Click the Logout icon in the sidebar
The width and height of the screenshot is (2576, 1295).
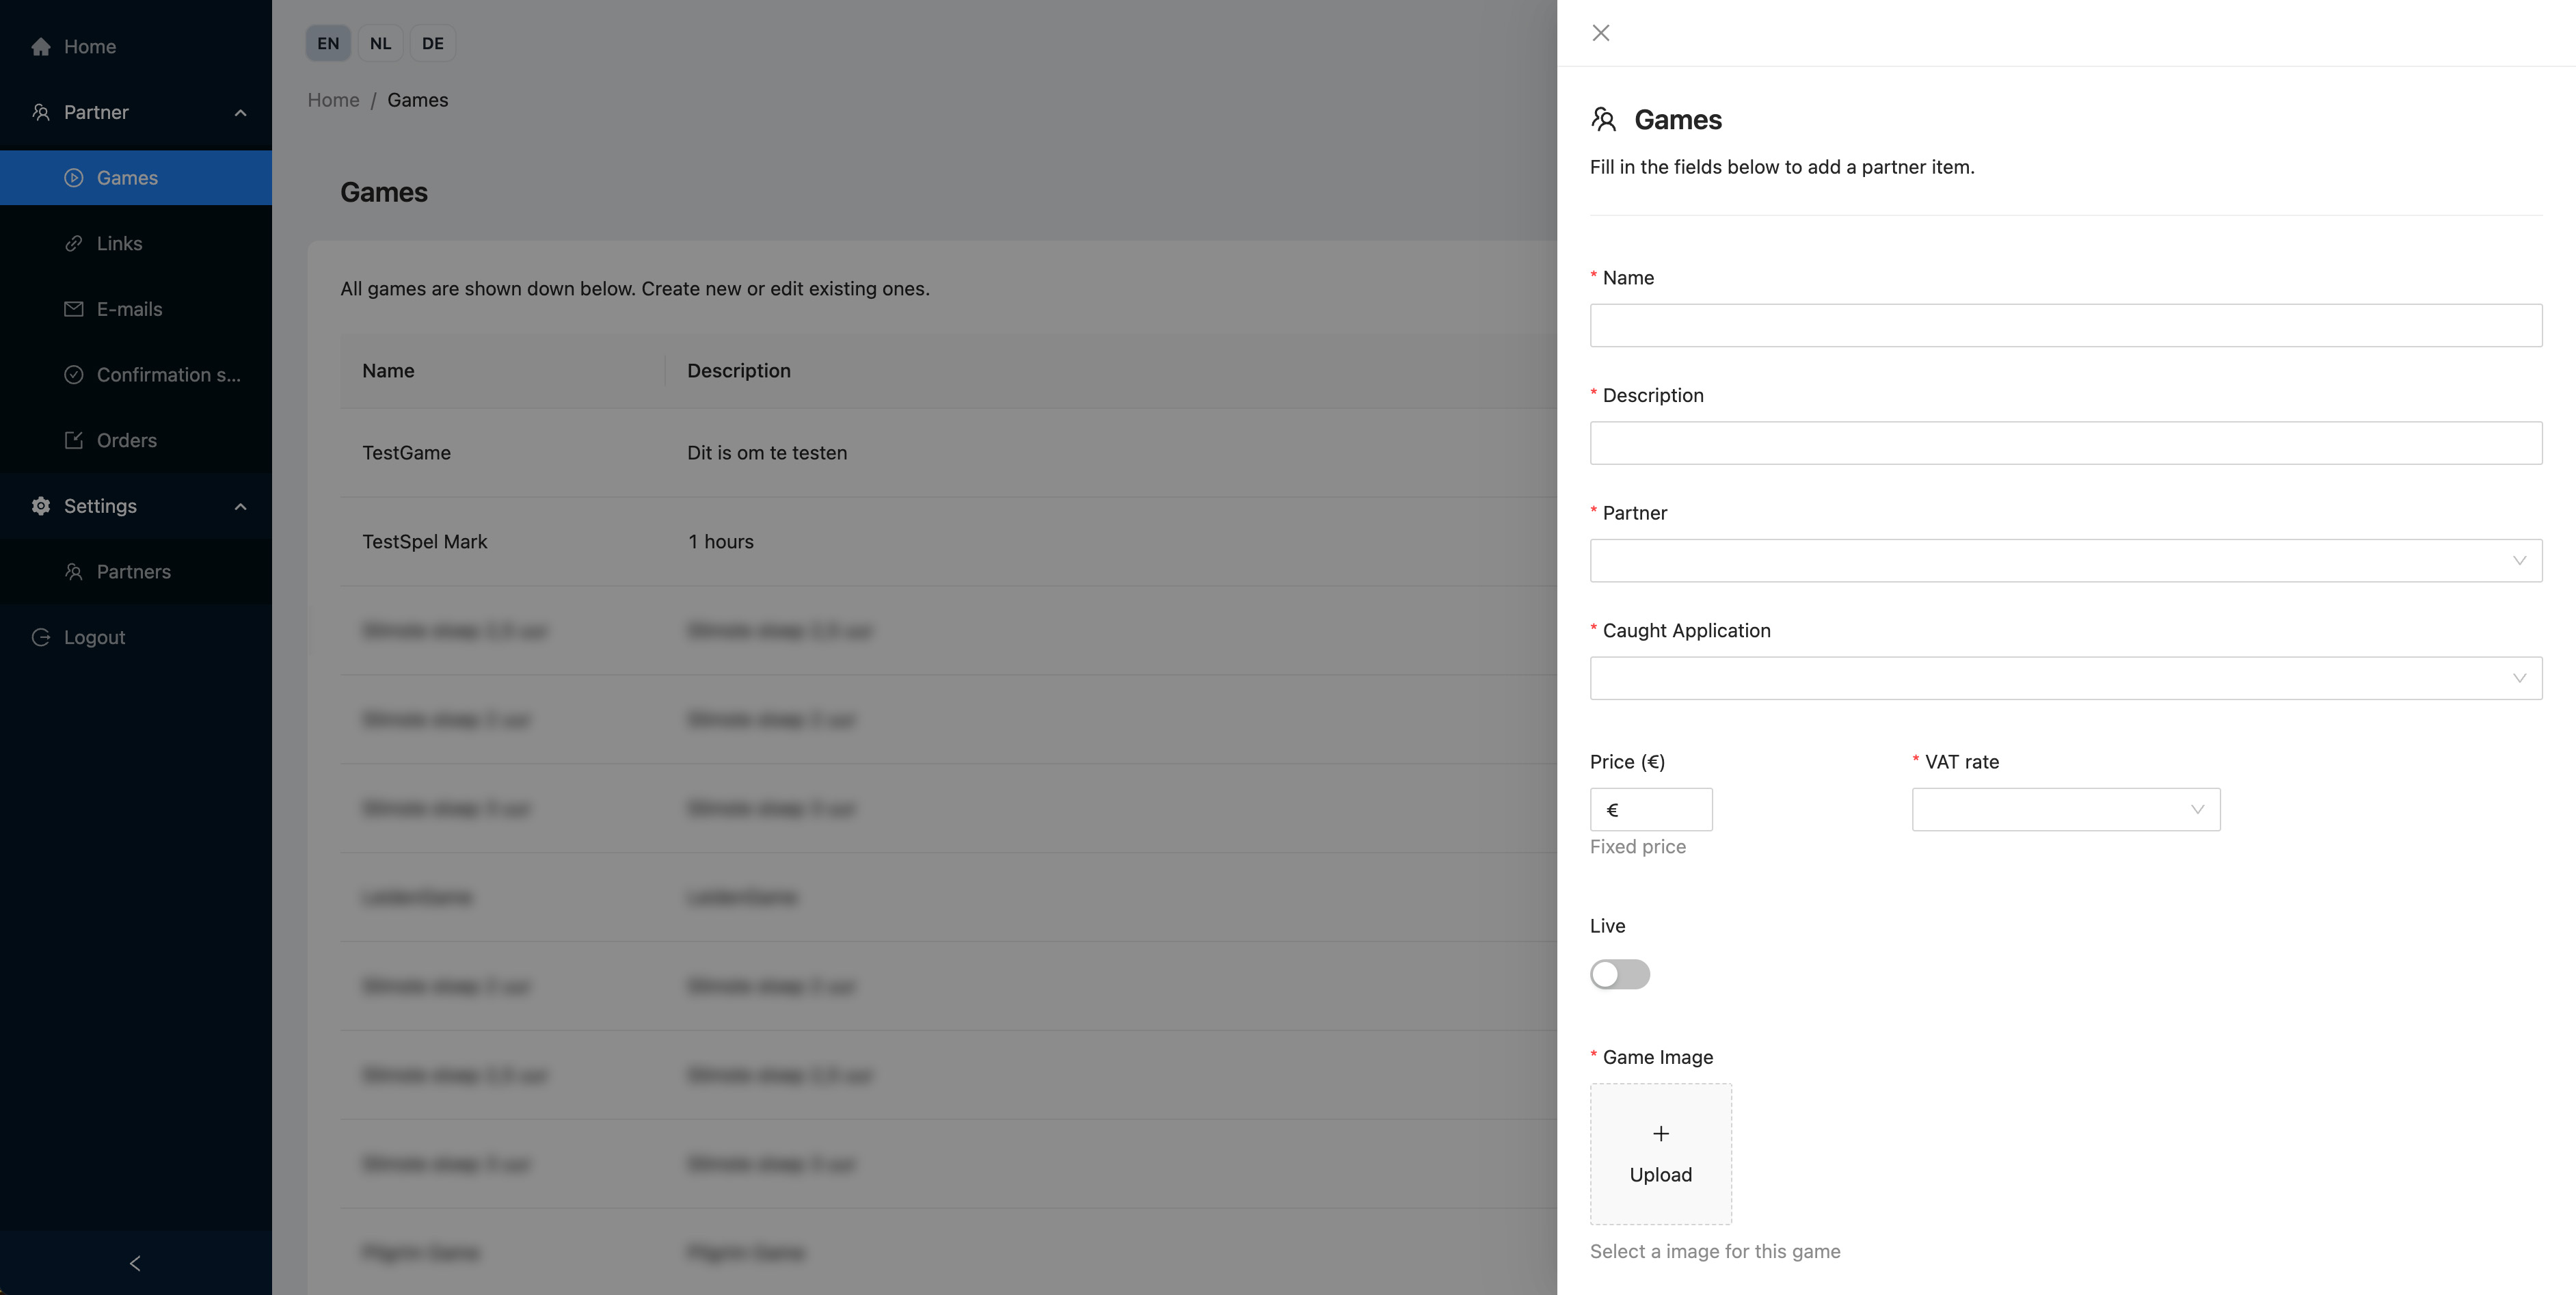click(x=41, y=637)
